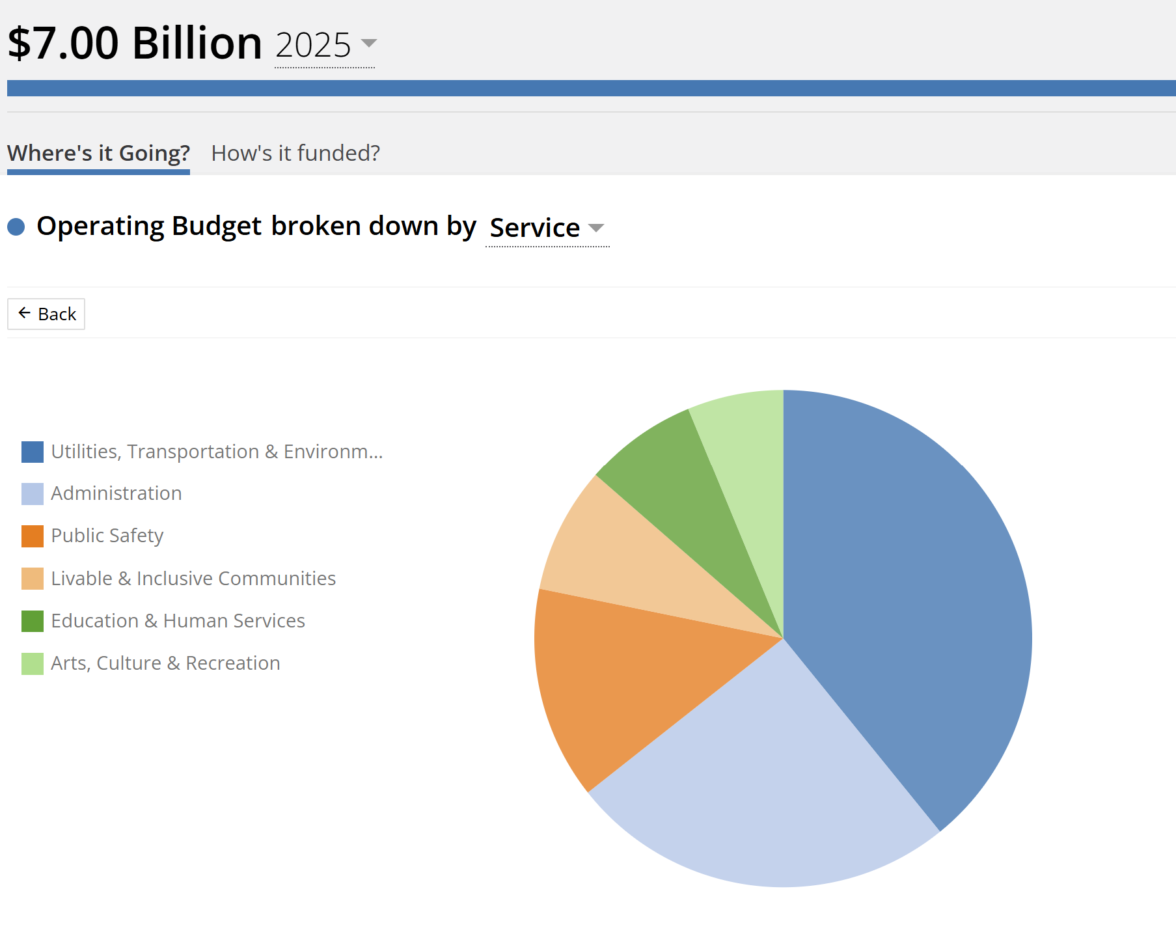Click the Education & Human Services legend square
The image size is (1176, 934).
[33, 621]
